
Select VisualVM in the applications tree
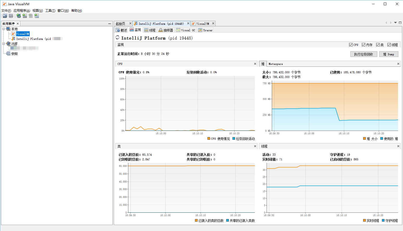coord(23,34)
